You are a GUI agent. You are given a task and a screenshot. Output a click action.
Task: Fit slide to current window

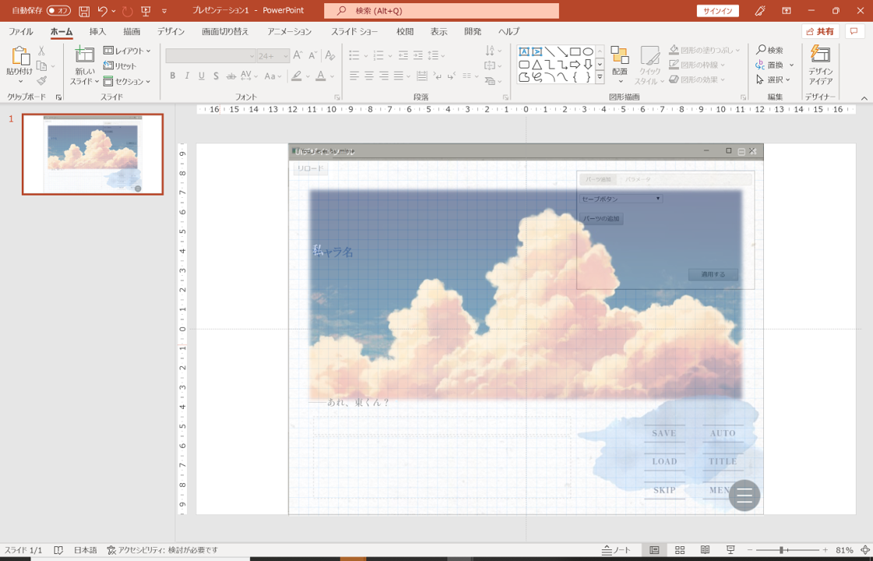[x=864, y=550]
